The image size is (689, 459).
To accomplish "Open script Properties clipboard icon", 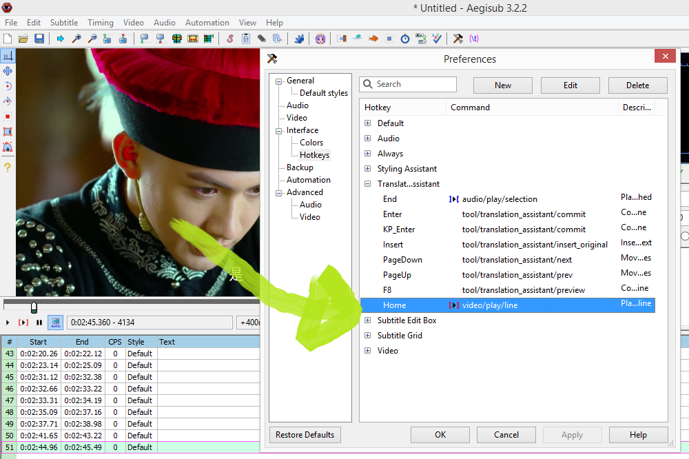I will tap(246, 39).
